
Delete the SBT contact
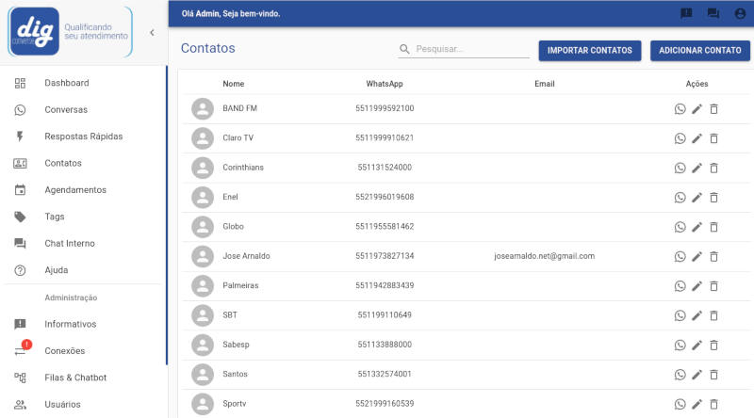tap(714, 315)
